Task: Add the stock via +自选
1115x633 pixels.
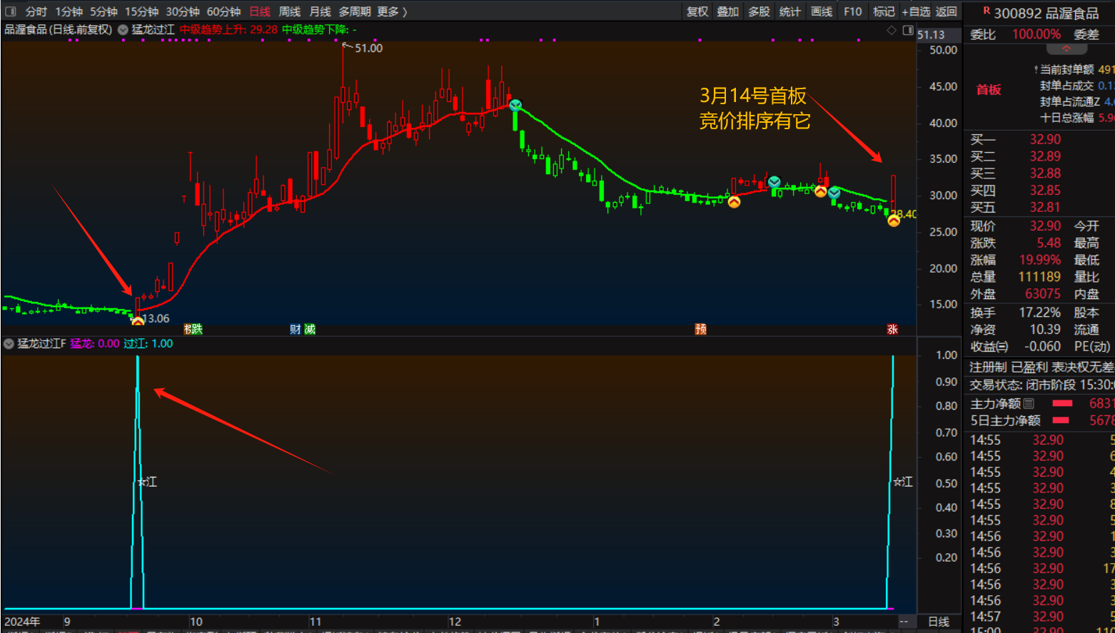Action: point(916,11)
